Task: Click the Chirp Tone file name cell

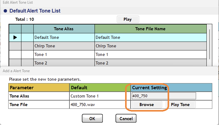Action: (x=150, y=46)
